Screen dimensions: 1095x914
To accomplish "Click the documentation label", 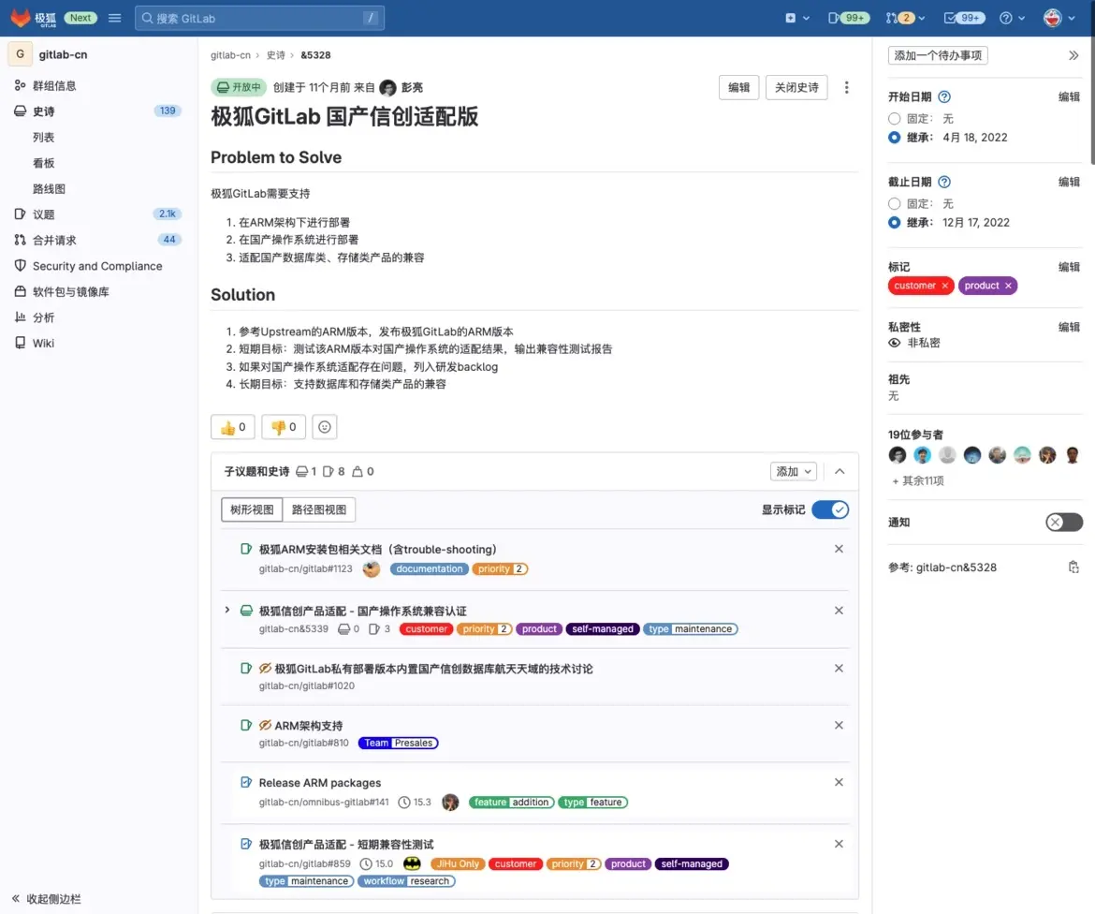I will (430, 568).
